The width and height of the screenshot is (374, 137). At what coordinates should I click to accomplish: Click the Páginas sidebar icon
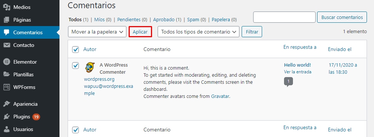click(7, 20)
